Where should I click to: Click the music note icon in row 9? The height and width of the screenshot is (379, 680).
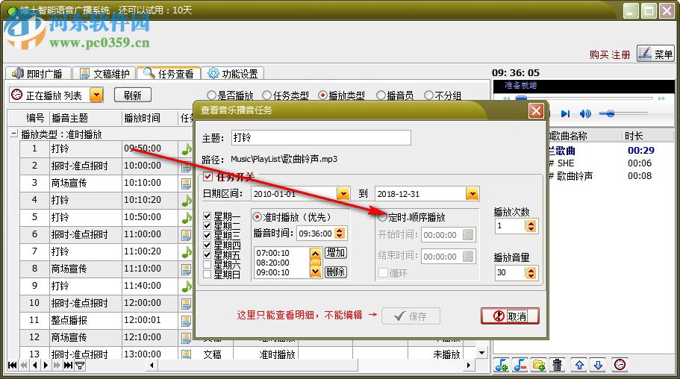click(187, 286)
